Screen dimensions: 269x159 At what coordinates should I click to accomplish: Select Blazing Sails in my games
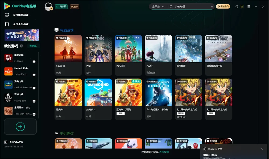point(20,97)
